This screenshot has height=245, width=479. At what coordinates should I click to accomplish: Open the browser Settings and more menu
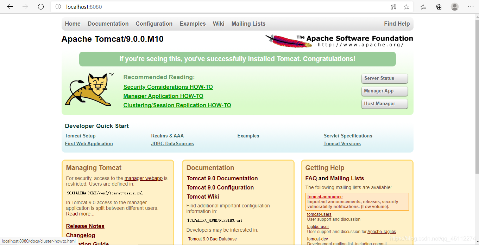point(471,7)
